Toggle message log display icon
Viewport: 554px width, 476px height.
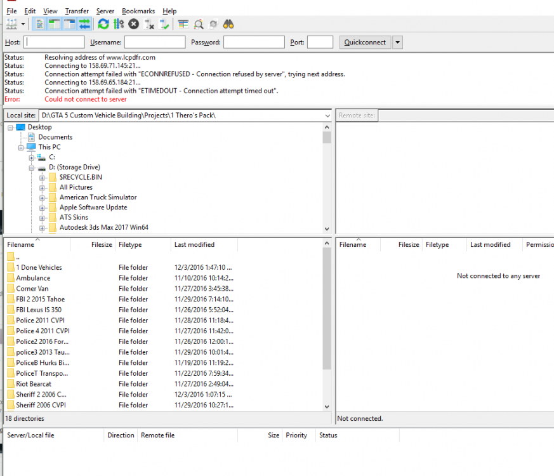tap(40, 24)
